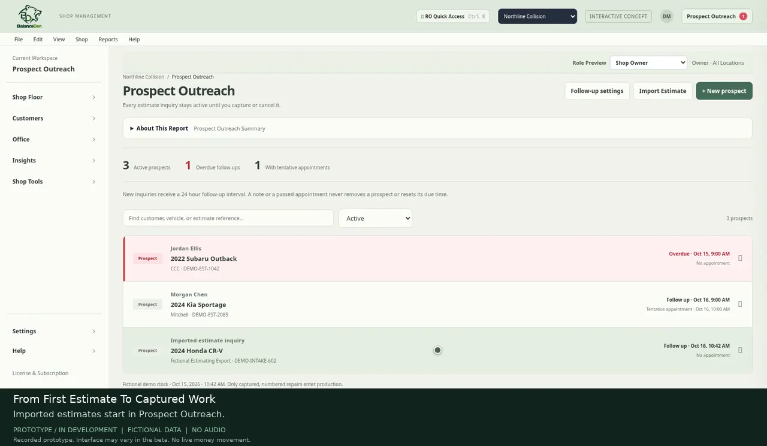The height and width of the screenshot is (446, 767).
Task: Create a new prospect
Action: 724,91
